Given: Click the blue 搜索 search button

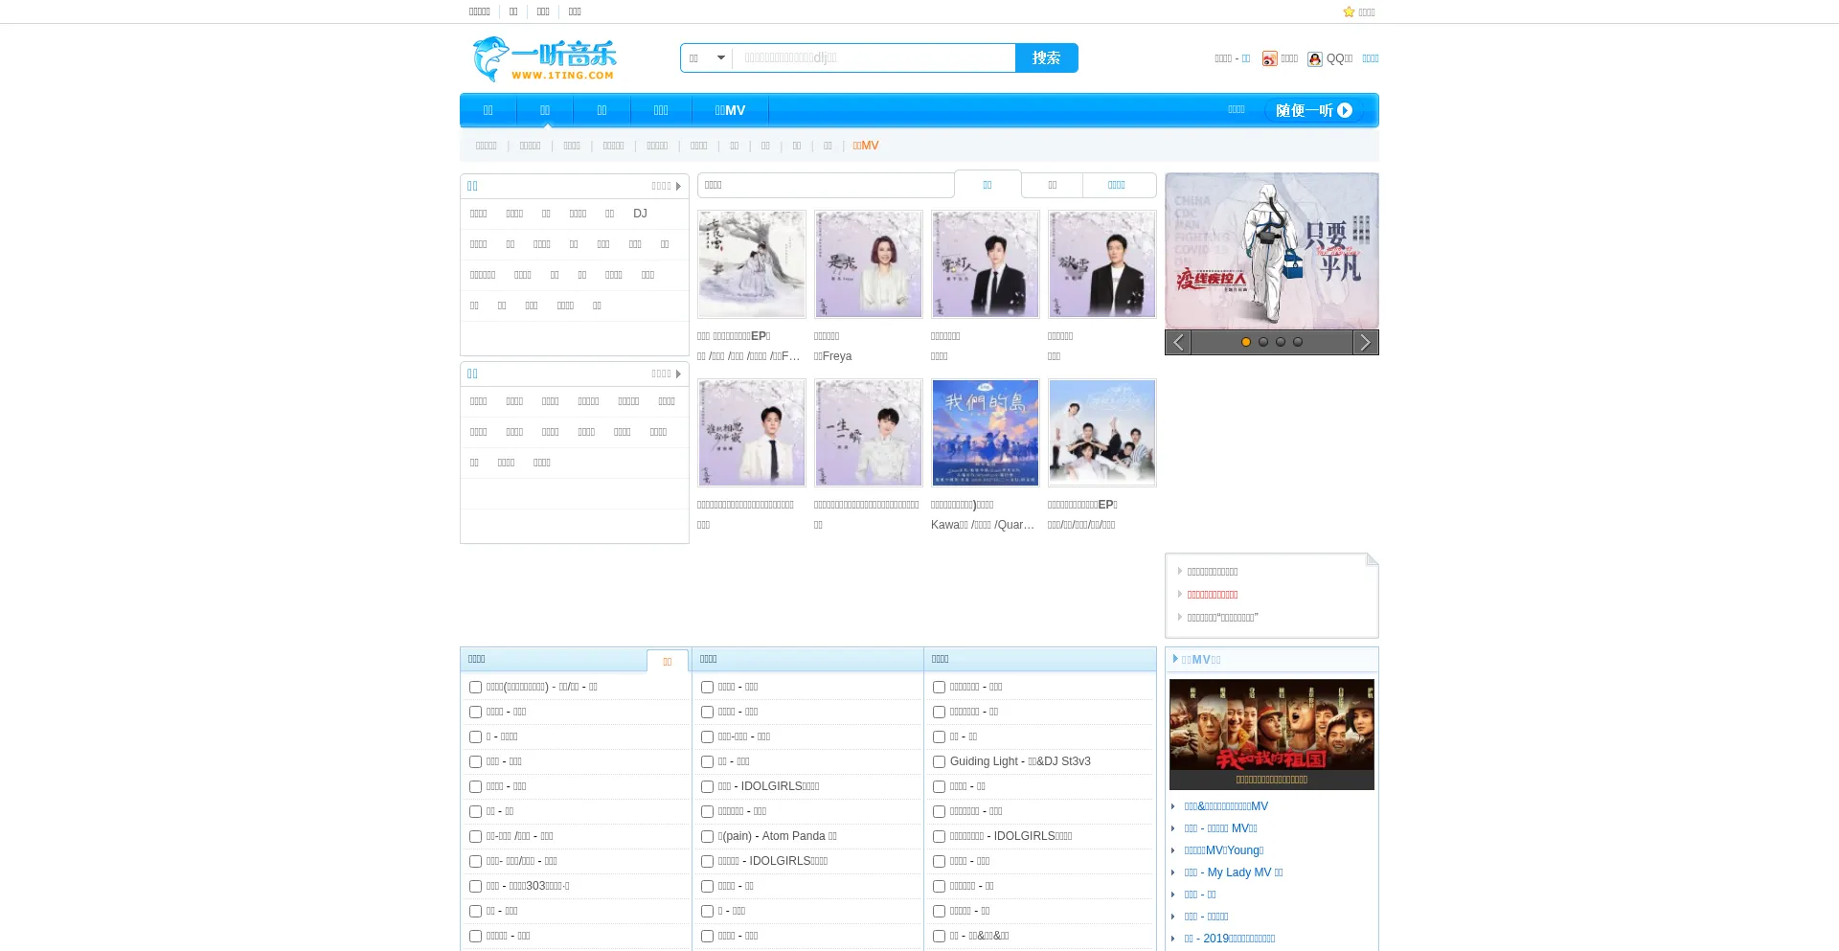Looking at the screenshot, I should (x=1047, y=58).
